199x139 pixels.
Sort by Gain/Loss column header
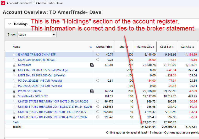click(x=187, y=47)
